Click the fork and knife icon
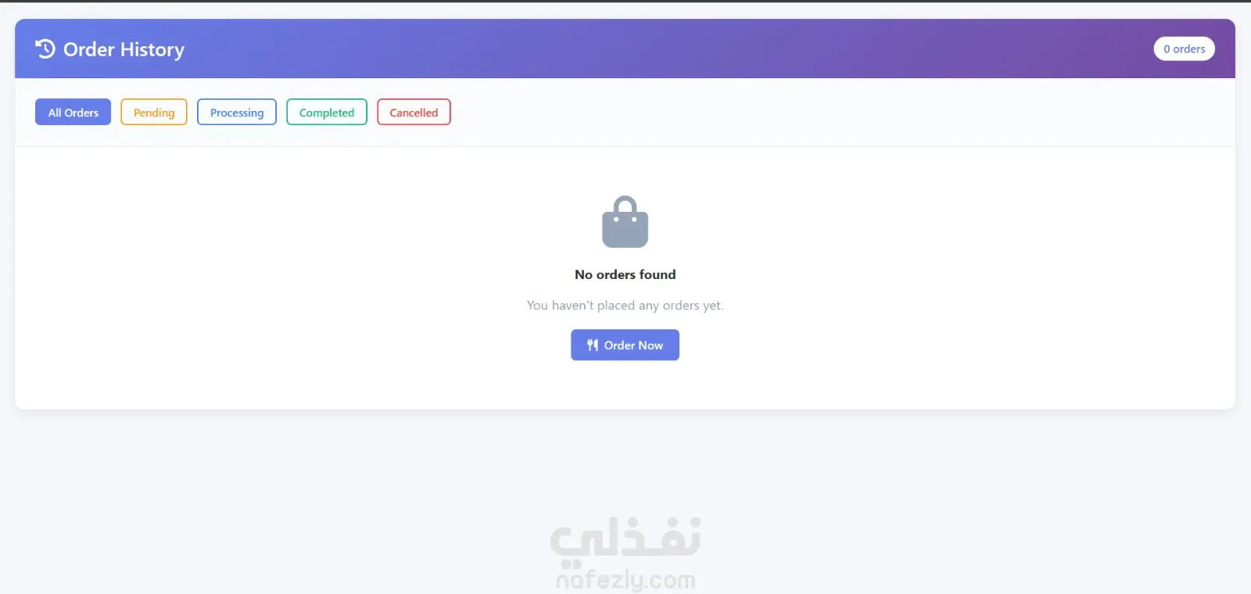Viewport: 1251px width, 594px height. coord(593,345)
